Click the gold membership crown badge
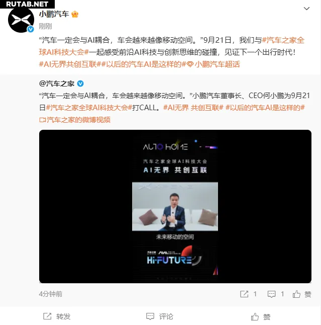The width and height of the screenshot is (321, 325). coord(75,14)
